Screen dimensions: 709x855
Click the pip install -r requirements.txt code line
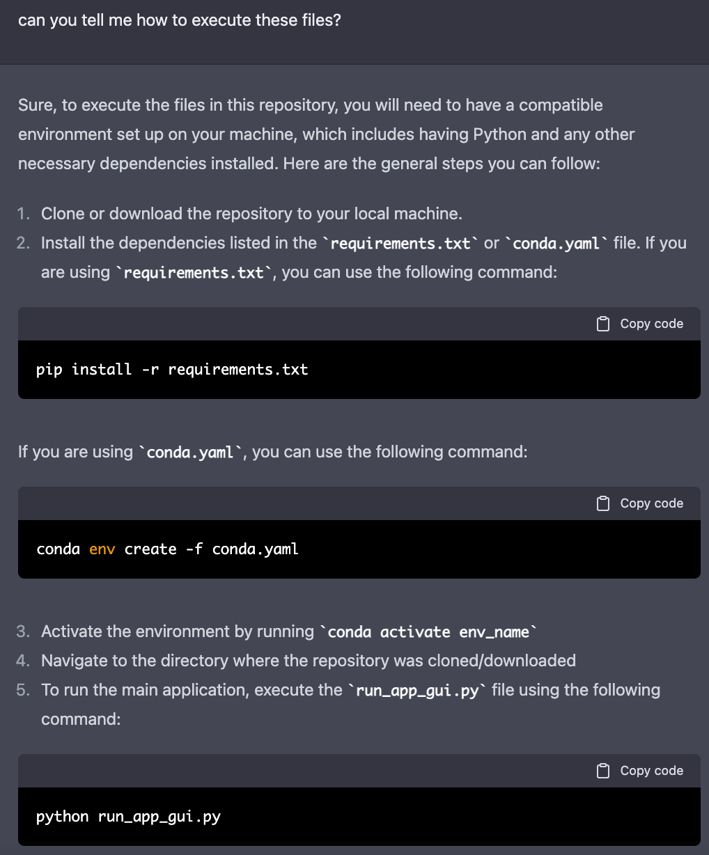pyautogui.click(x=172, y=370)
